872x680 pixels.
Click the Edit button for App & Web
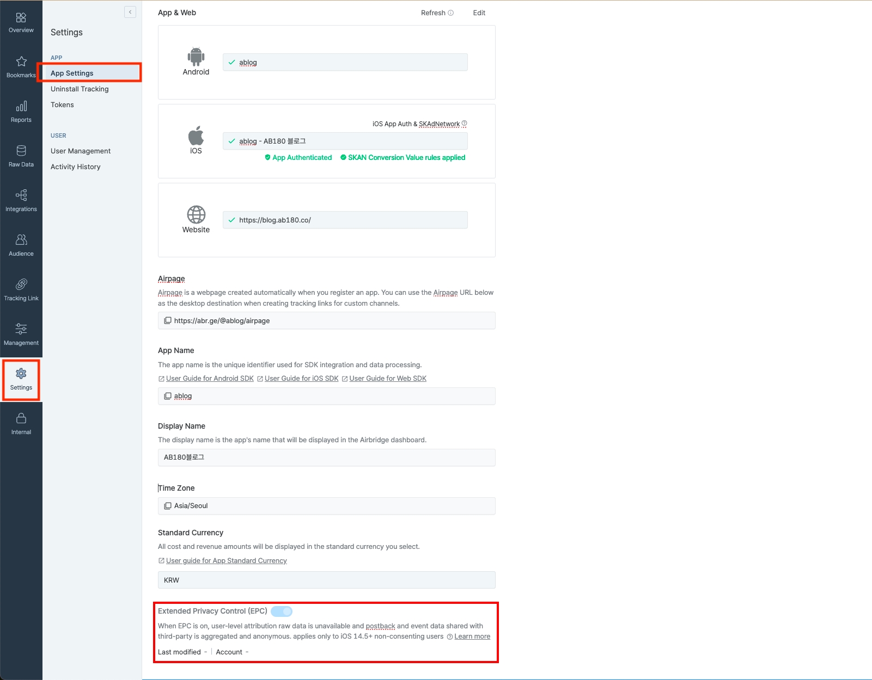479,13
